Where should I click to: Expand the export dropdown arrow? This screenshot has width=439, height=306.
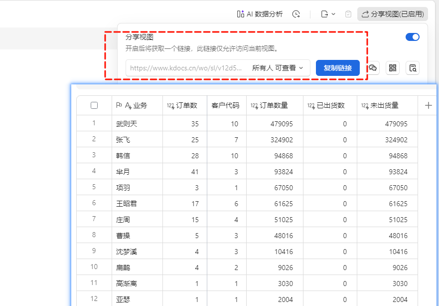[x=333, y=14]
